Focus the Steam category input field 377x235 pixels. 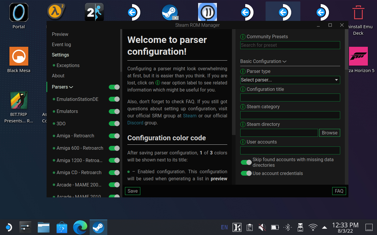[x=290, y=115]
